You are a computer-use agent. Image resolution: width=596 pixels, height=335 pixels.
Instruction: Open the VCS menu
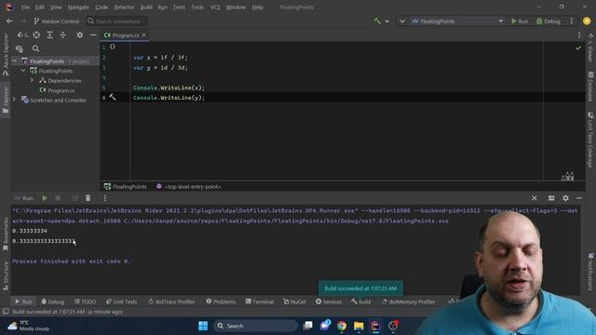point(215,7)
